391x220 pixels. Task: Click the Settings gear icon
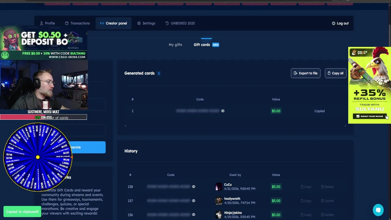pyautogui.click(x=139, y=23)
